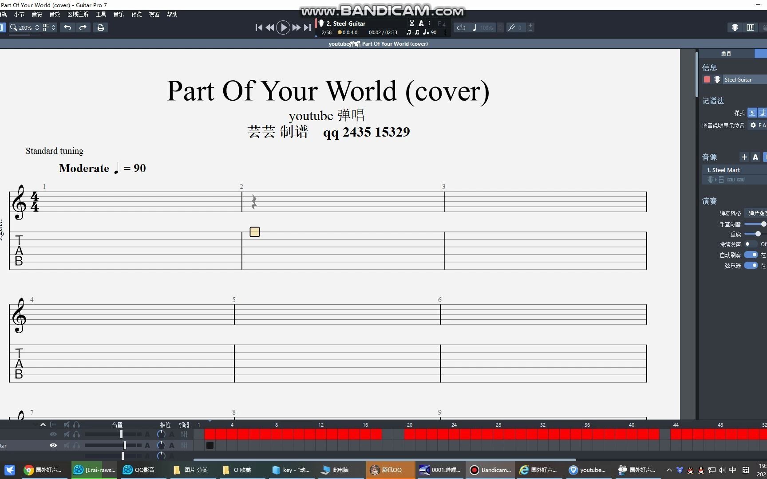Image resolution: width=767 pixels, height=479 pixels.
Task: Start playback with the play button
Action: [x=283, y=27]
